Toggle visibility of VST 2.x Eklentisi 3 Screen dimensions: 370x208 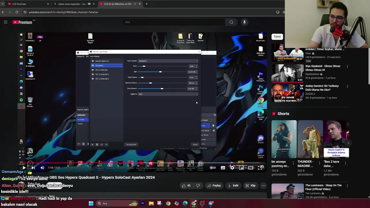pos(93,79)
